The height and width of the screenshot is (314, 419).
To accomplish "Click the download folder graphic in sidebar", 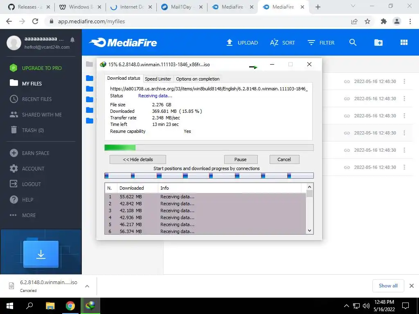I will click(x=41, y=253).
